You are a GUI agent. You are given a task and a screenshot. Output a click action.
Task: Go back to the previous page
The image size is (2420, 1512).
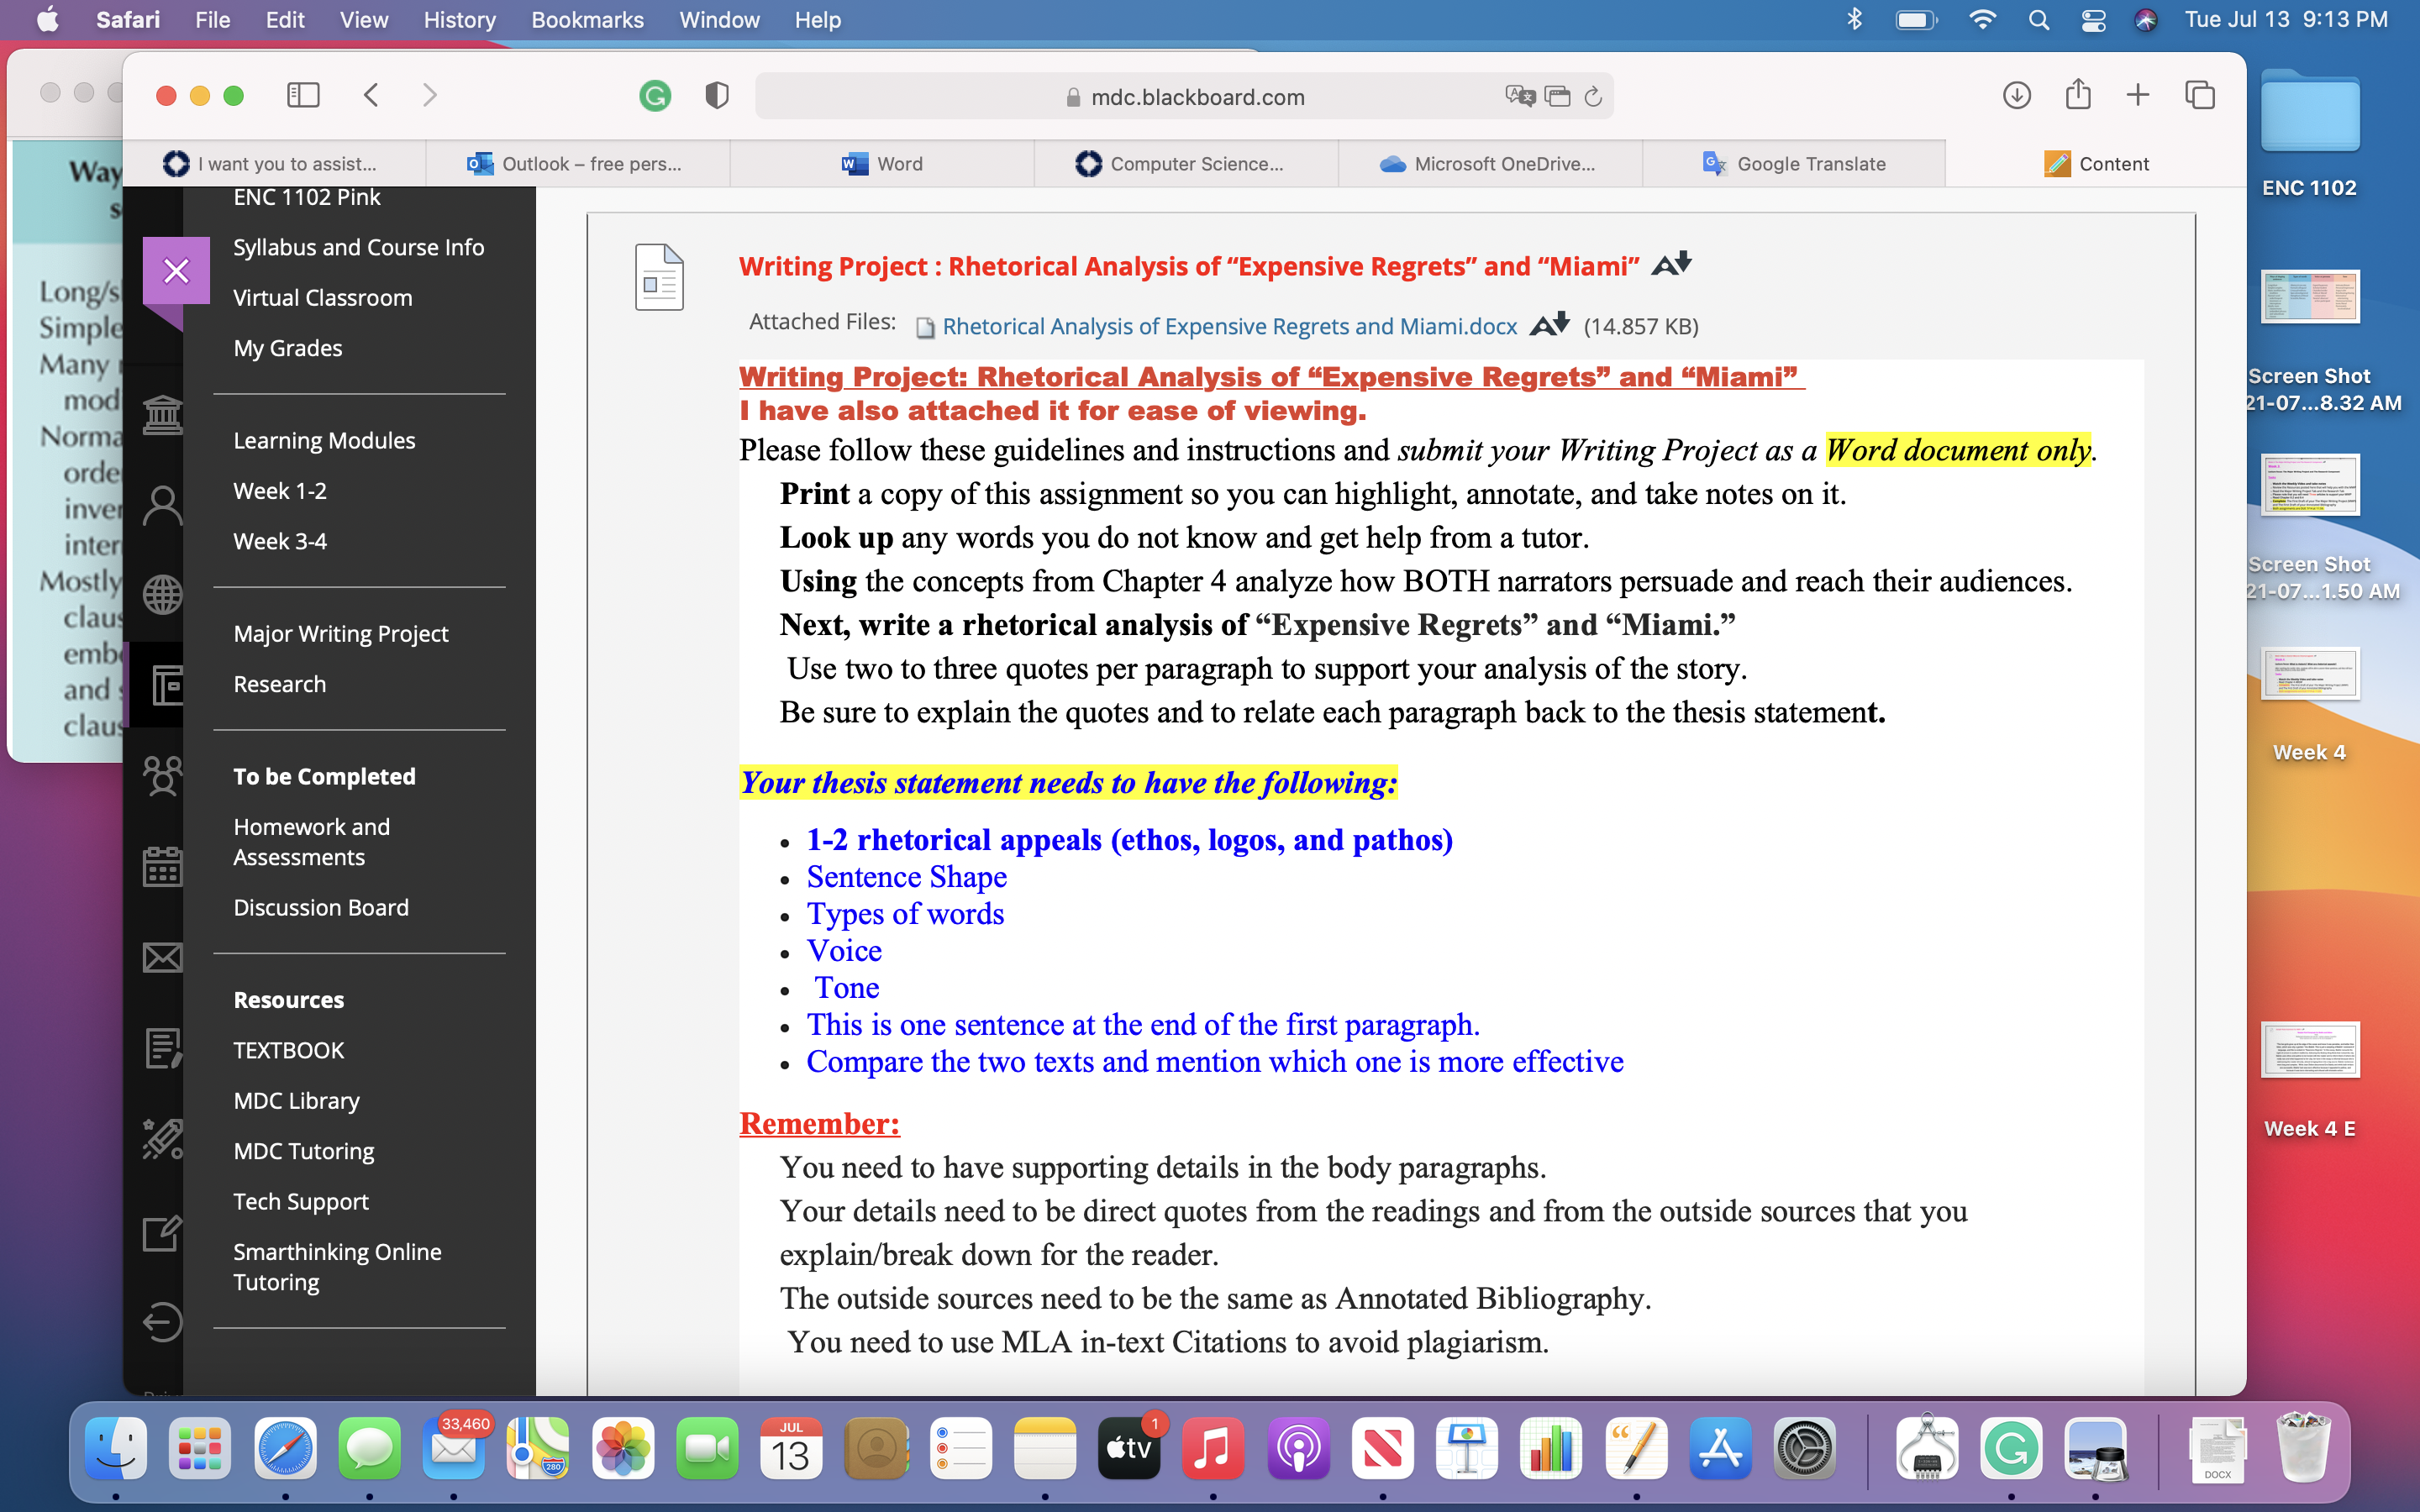coord(371,95)
